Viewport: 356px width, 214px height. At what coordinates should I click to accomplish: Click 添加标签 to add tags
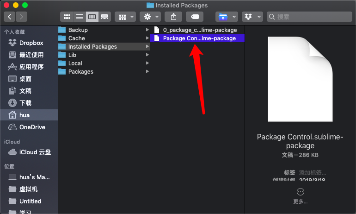tap(313, 173)
